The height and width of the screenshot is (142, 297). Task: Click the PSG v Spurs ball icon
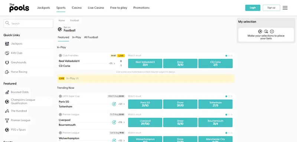coord(7,130)
